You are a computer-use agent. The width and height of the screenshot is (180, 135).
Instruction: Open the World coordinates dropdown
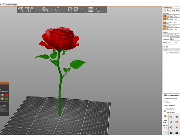click(x=172, y=98)
